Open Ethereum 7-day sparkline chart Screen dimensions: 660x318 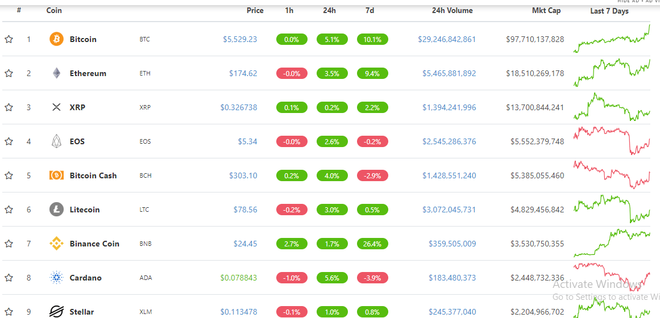[x=612, y=73]
